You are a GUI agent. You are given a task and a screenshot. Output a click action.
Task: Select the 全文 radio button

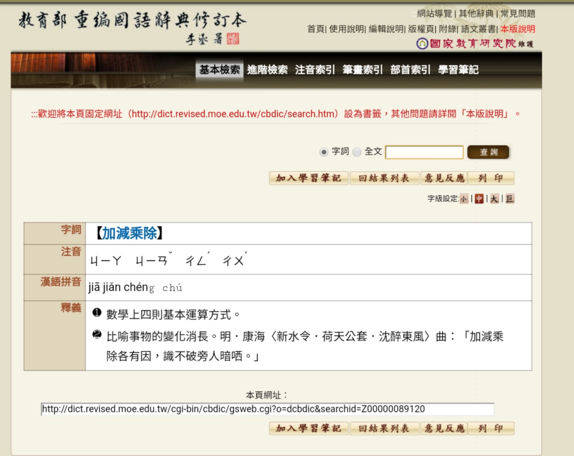pos(357,152)
